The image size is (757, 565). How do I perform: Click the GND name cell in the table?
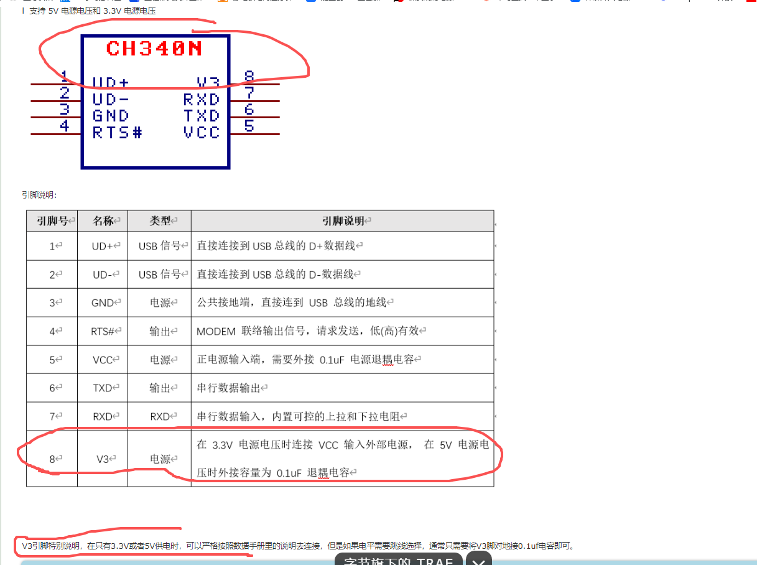pos(103,303)
